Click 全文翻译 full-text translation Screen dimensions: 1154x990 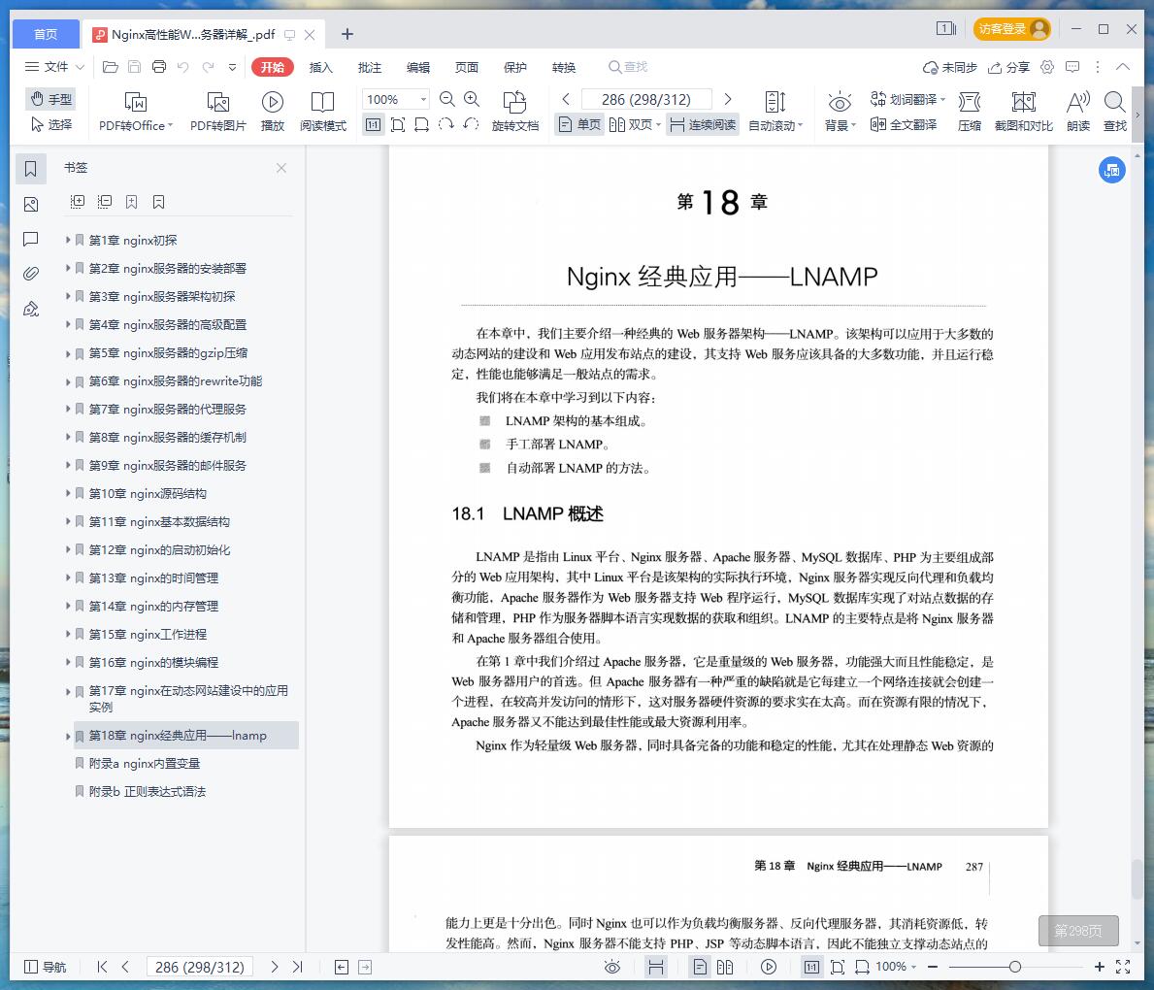[x=904, y=124]
